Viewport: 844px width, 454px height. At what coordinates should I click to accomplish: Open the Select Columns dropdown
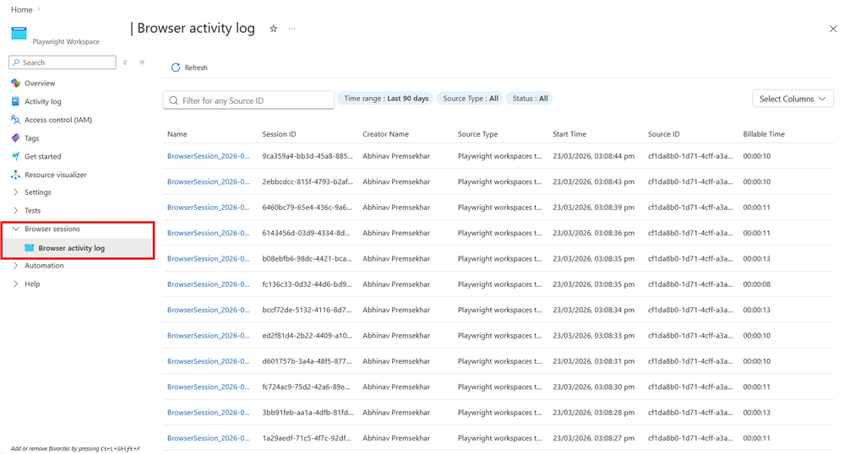tap(792, 99)
